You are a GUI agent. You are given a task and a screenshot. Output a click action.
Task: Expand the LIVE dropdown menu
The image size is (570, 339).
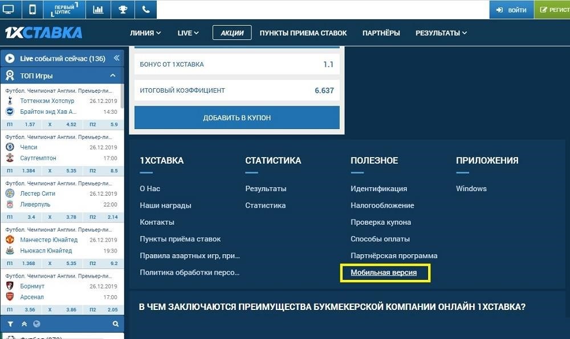coord(188,33)
